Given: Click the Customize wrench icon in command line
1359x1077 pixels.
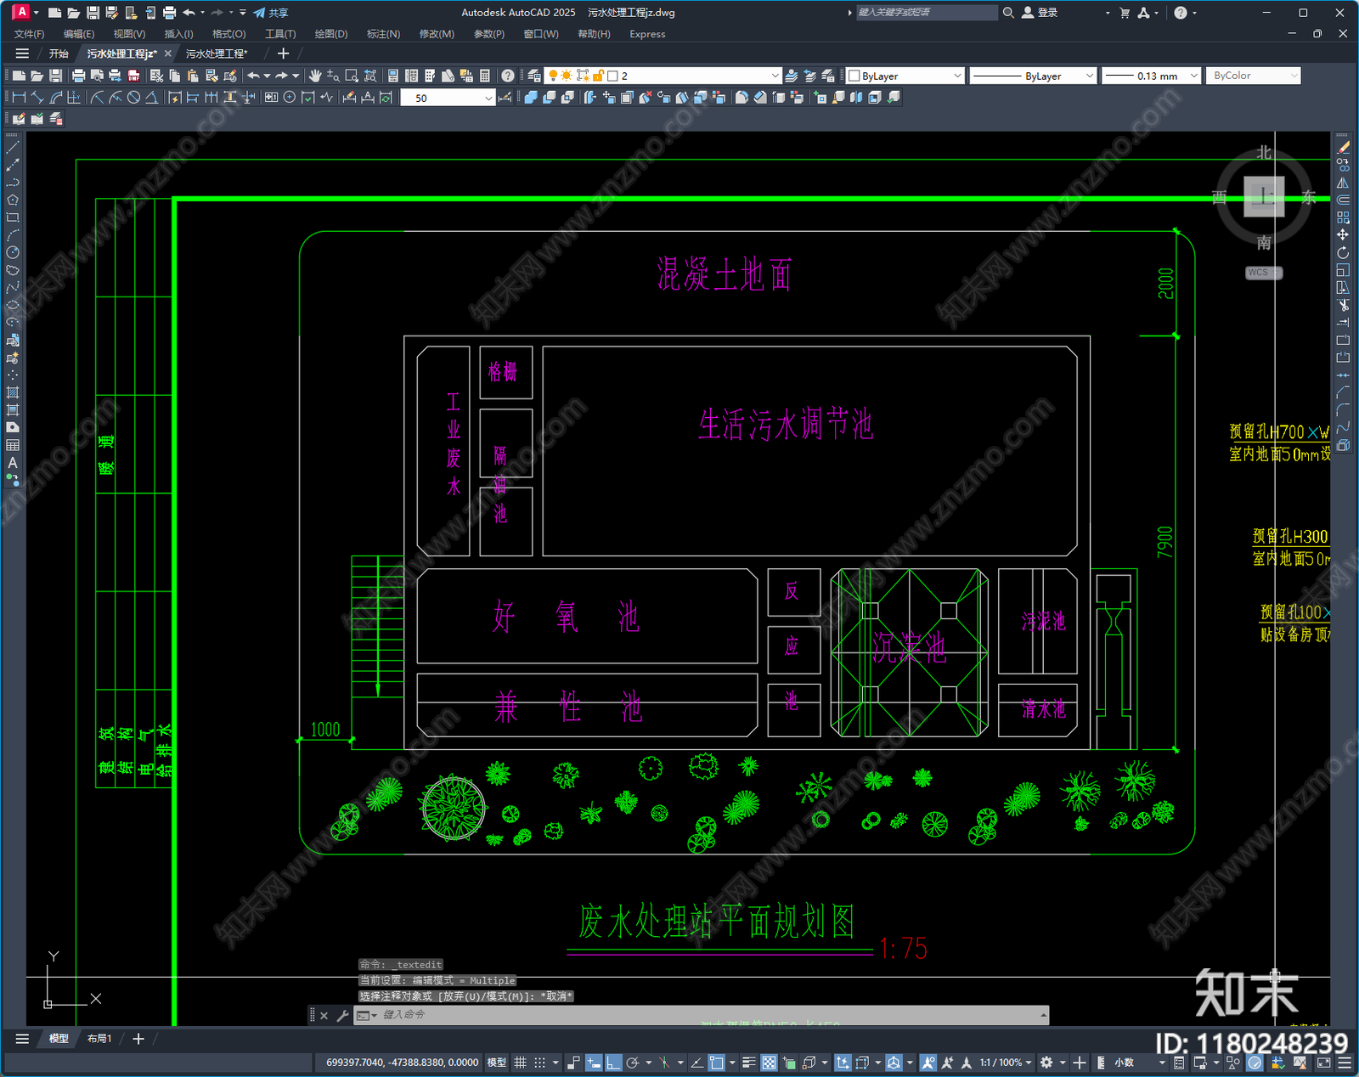Looking at the screenshot, I should (342, 1015).
